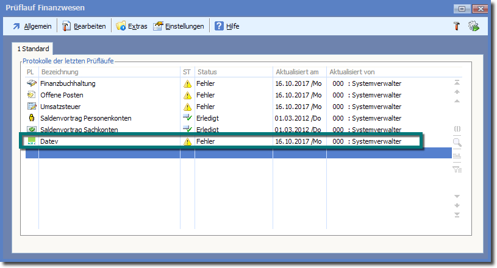Switch to the 1 Standard tab
Screen dimensions: 497x268
pyautogui.click(x=33, y=48)
